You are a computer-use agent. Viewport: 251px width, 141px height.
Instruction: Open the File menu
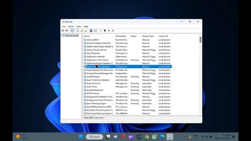(64, 26)
